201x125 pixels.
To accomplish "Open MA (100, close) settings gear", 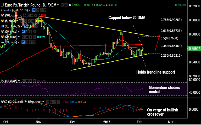I will click(28, 15).
